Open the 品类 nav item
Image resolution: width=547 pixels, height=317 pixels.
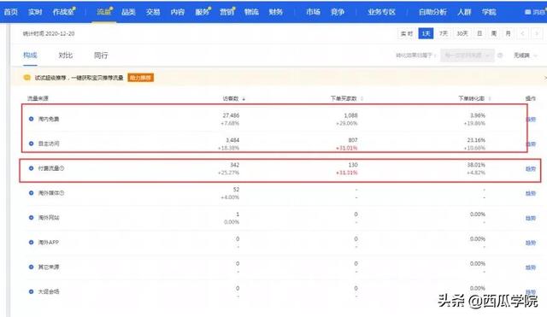click(x=128, y=12)
